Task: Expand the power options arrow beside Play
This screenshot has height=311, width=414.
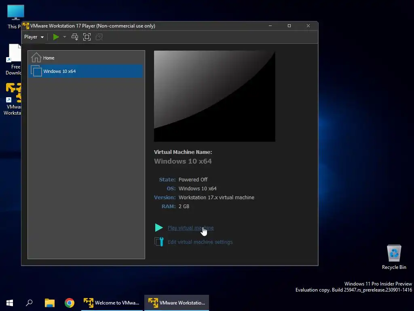Action: coord(64,37)
